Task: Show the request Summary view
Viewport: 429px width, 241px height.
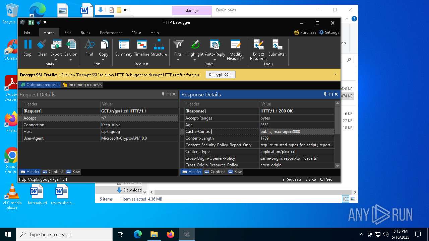Action: coord(124,48)
